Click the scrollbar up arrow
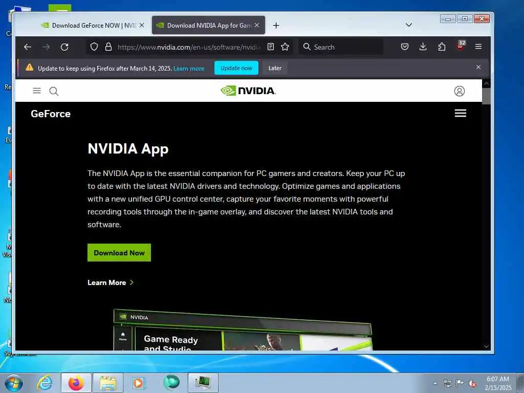Screen dimensions: 524x393 486,83
